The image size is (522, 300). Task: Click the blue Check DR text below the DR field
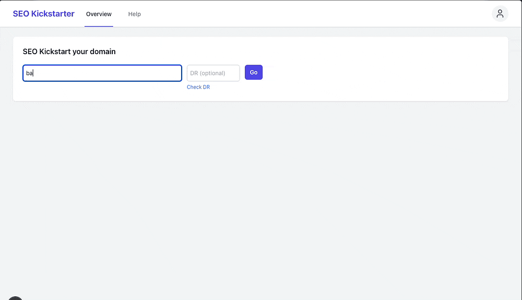coord(198,87)
